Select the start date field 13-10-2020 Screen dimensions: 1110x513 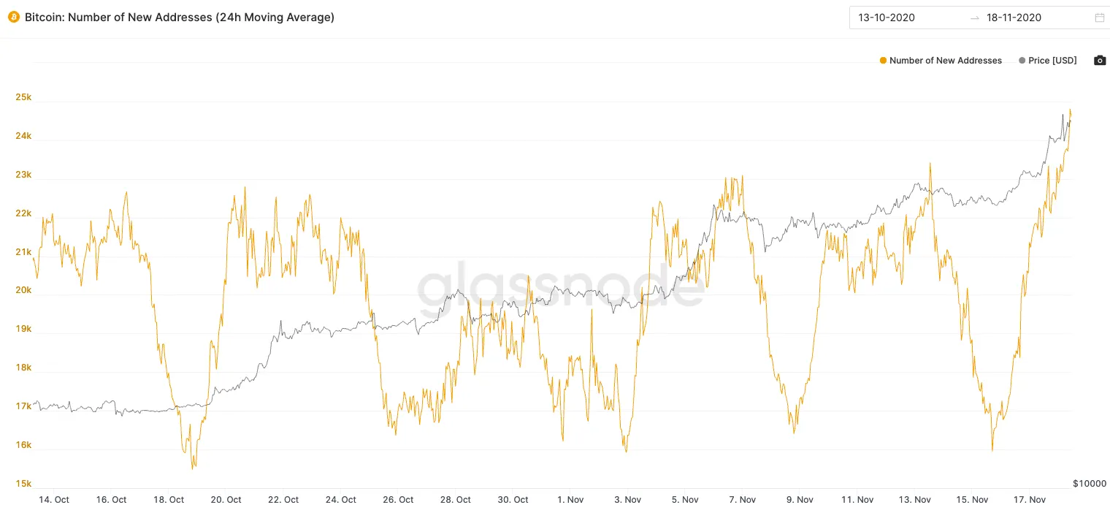(x=886, y=18)
